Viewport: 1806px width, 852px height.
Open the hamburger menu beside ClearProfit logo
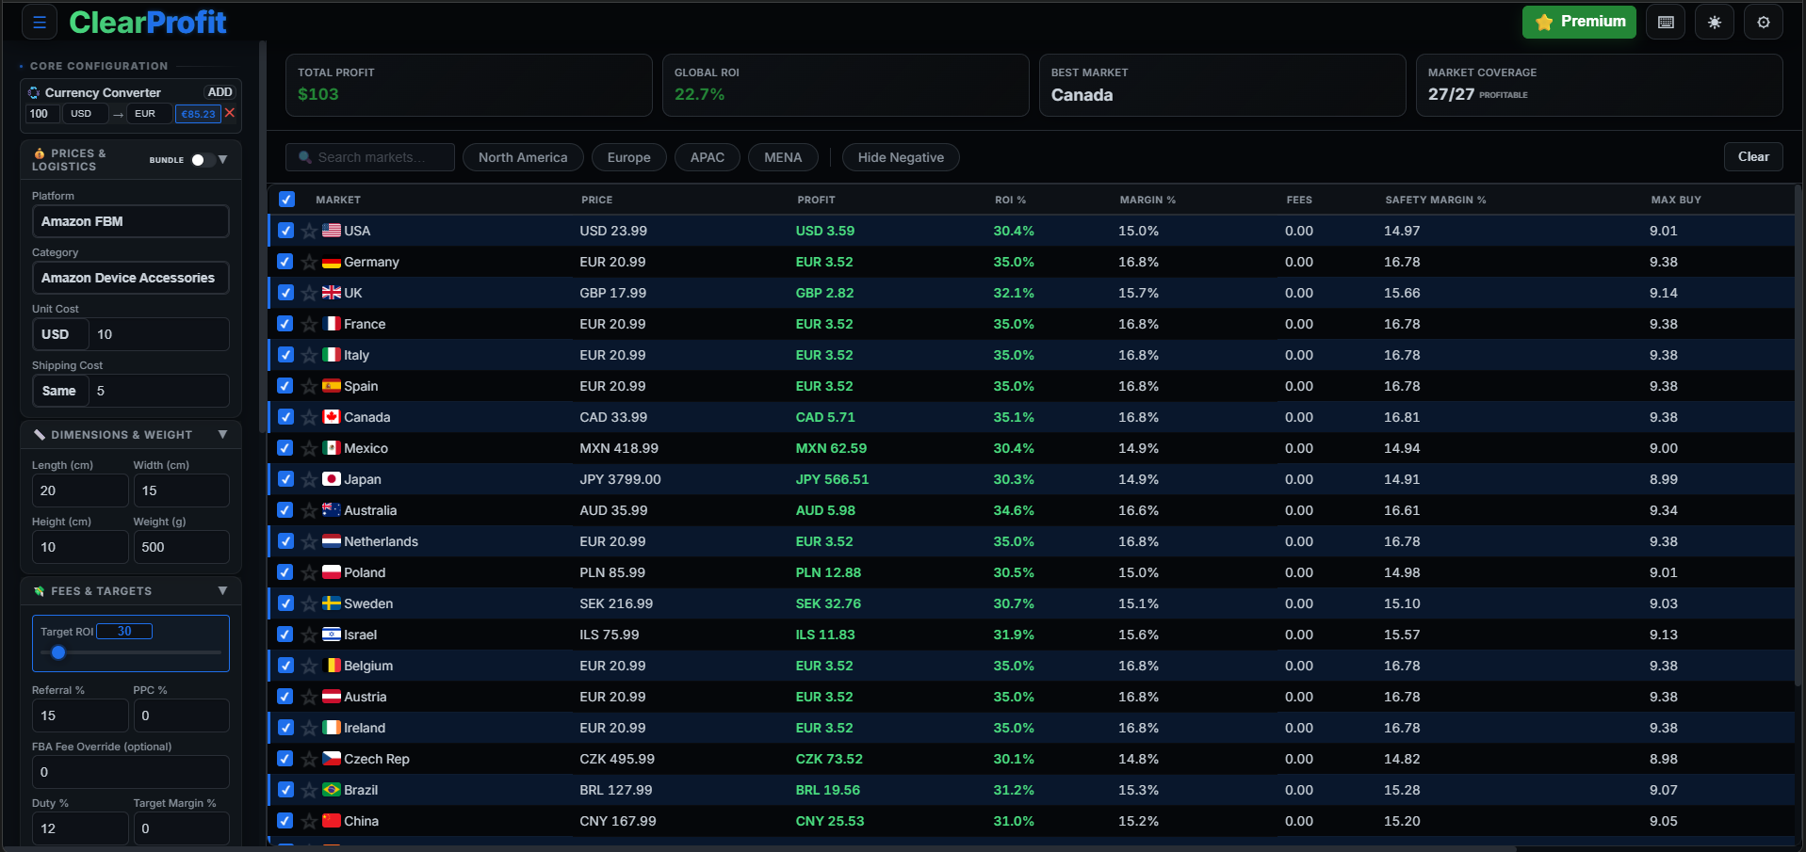pyautogui.click(x=38, y=22)
